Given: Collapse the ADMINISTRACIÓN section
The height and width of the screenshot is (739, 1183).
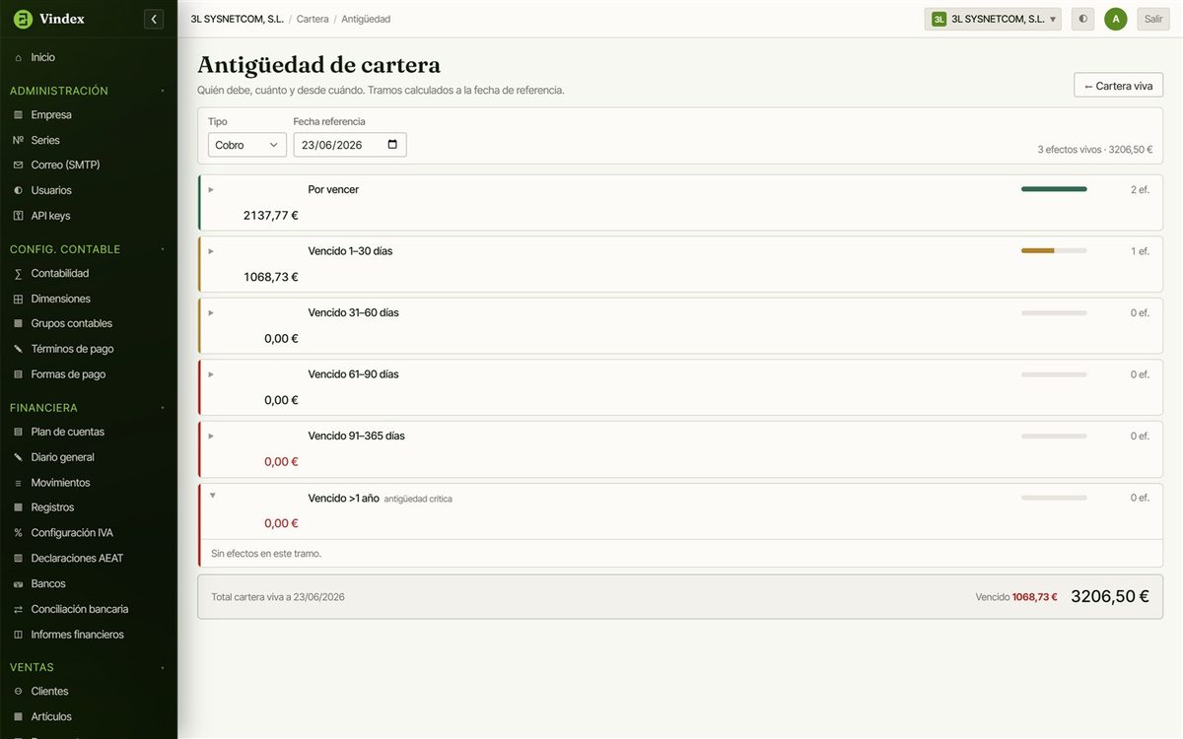Looking at the screenshot, I should point(163,92).
